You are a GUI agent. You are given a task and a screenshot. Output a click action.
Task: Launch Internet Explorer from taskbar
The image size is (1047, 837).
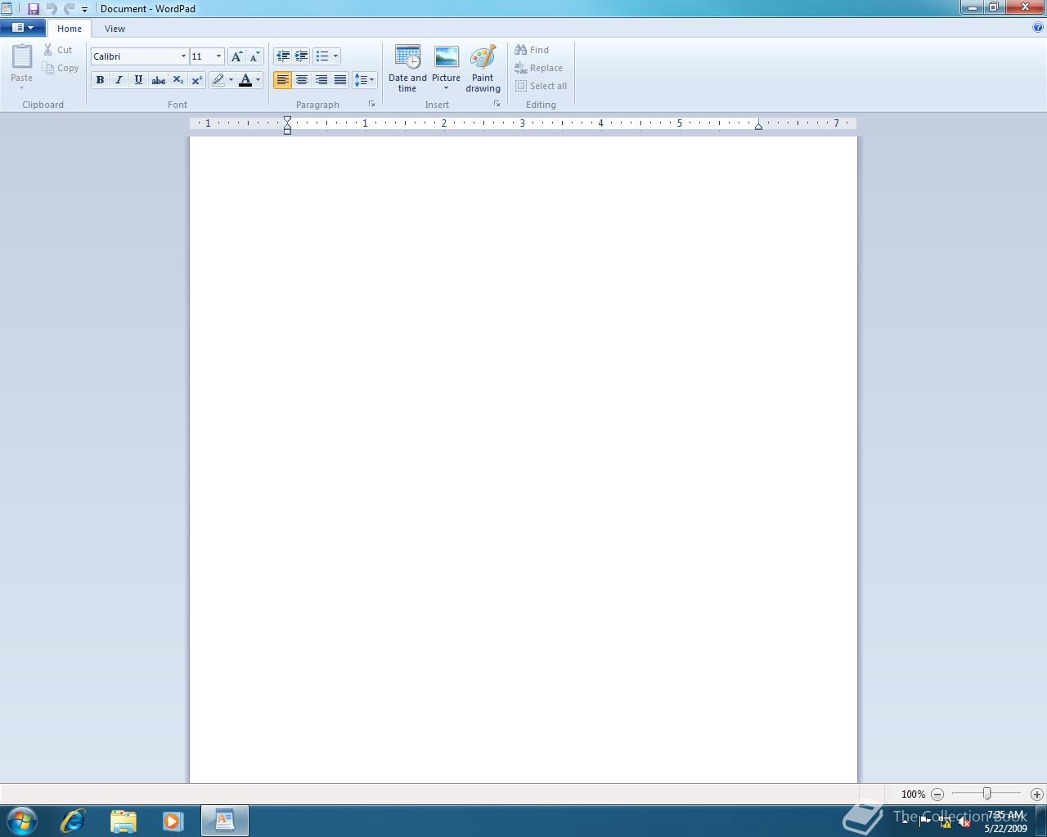73,821
